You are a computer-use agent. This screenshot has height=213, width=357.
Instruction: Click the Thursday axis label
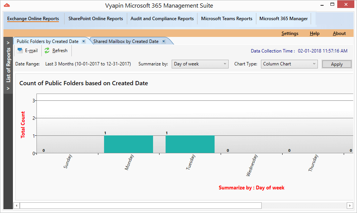(313, 163)
